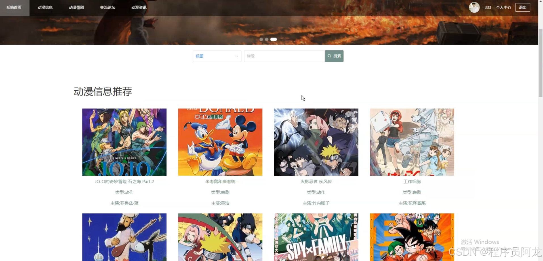
Task: Click 类型:喜剧 under 工作细胞
Action: [x=412, y=192]
